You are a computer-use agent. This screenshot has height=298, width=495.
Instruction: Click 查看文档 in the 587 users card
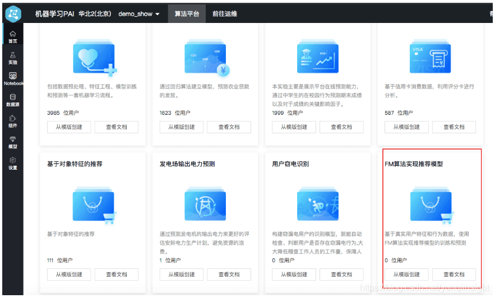(x=454, y=127)
